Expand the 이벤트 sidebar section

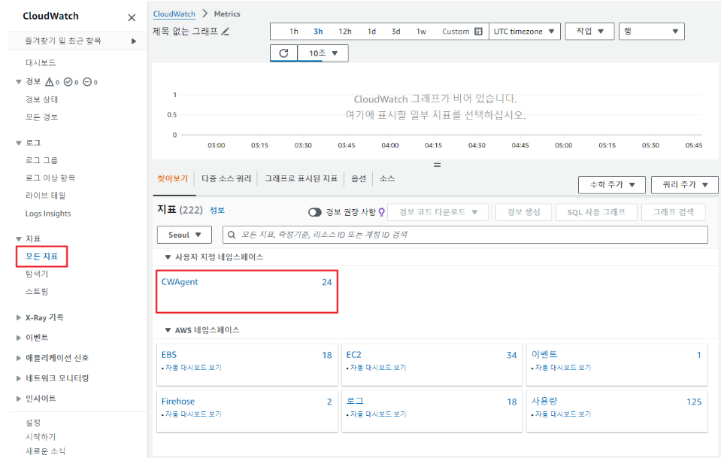18,338
